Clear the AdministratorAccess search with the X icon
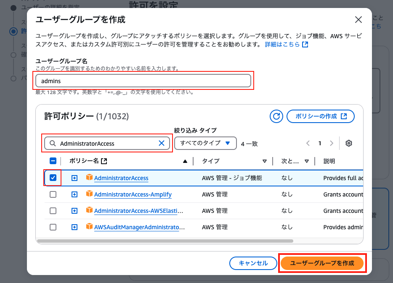 click(162, 143)
